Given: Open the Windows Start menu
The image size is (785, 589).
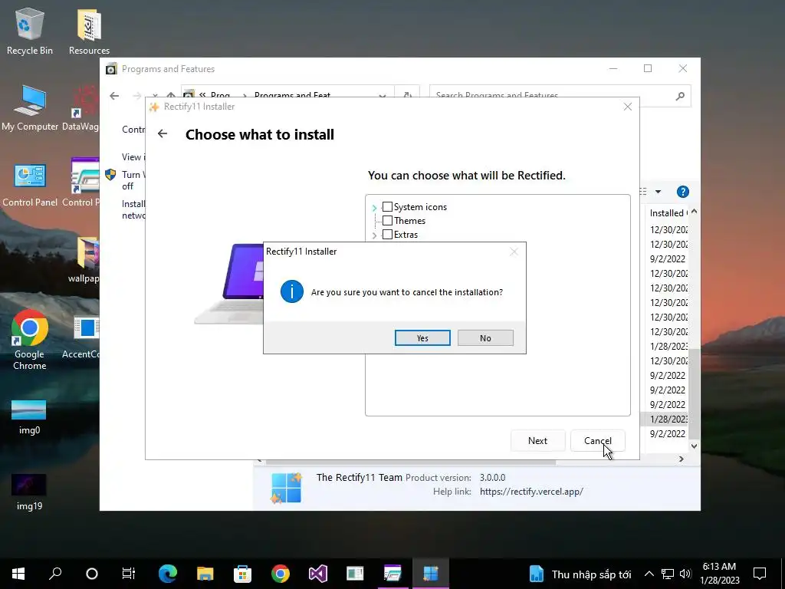Looking at the screenshot, I should click(x=18, y=574).
